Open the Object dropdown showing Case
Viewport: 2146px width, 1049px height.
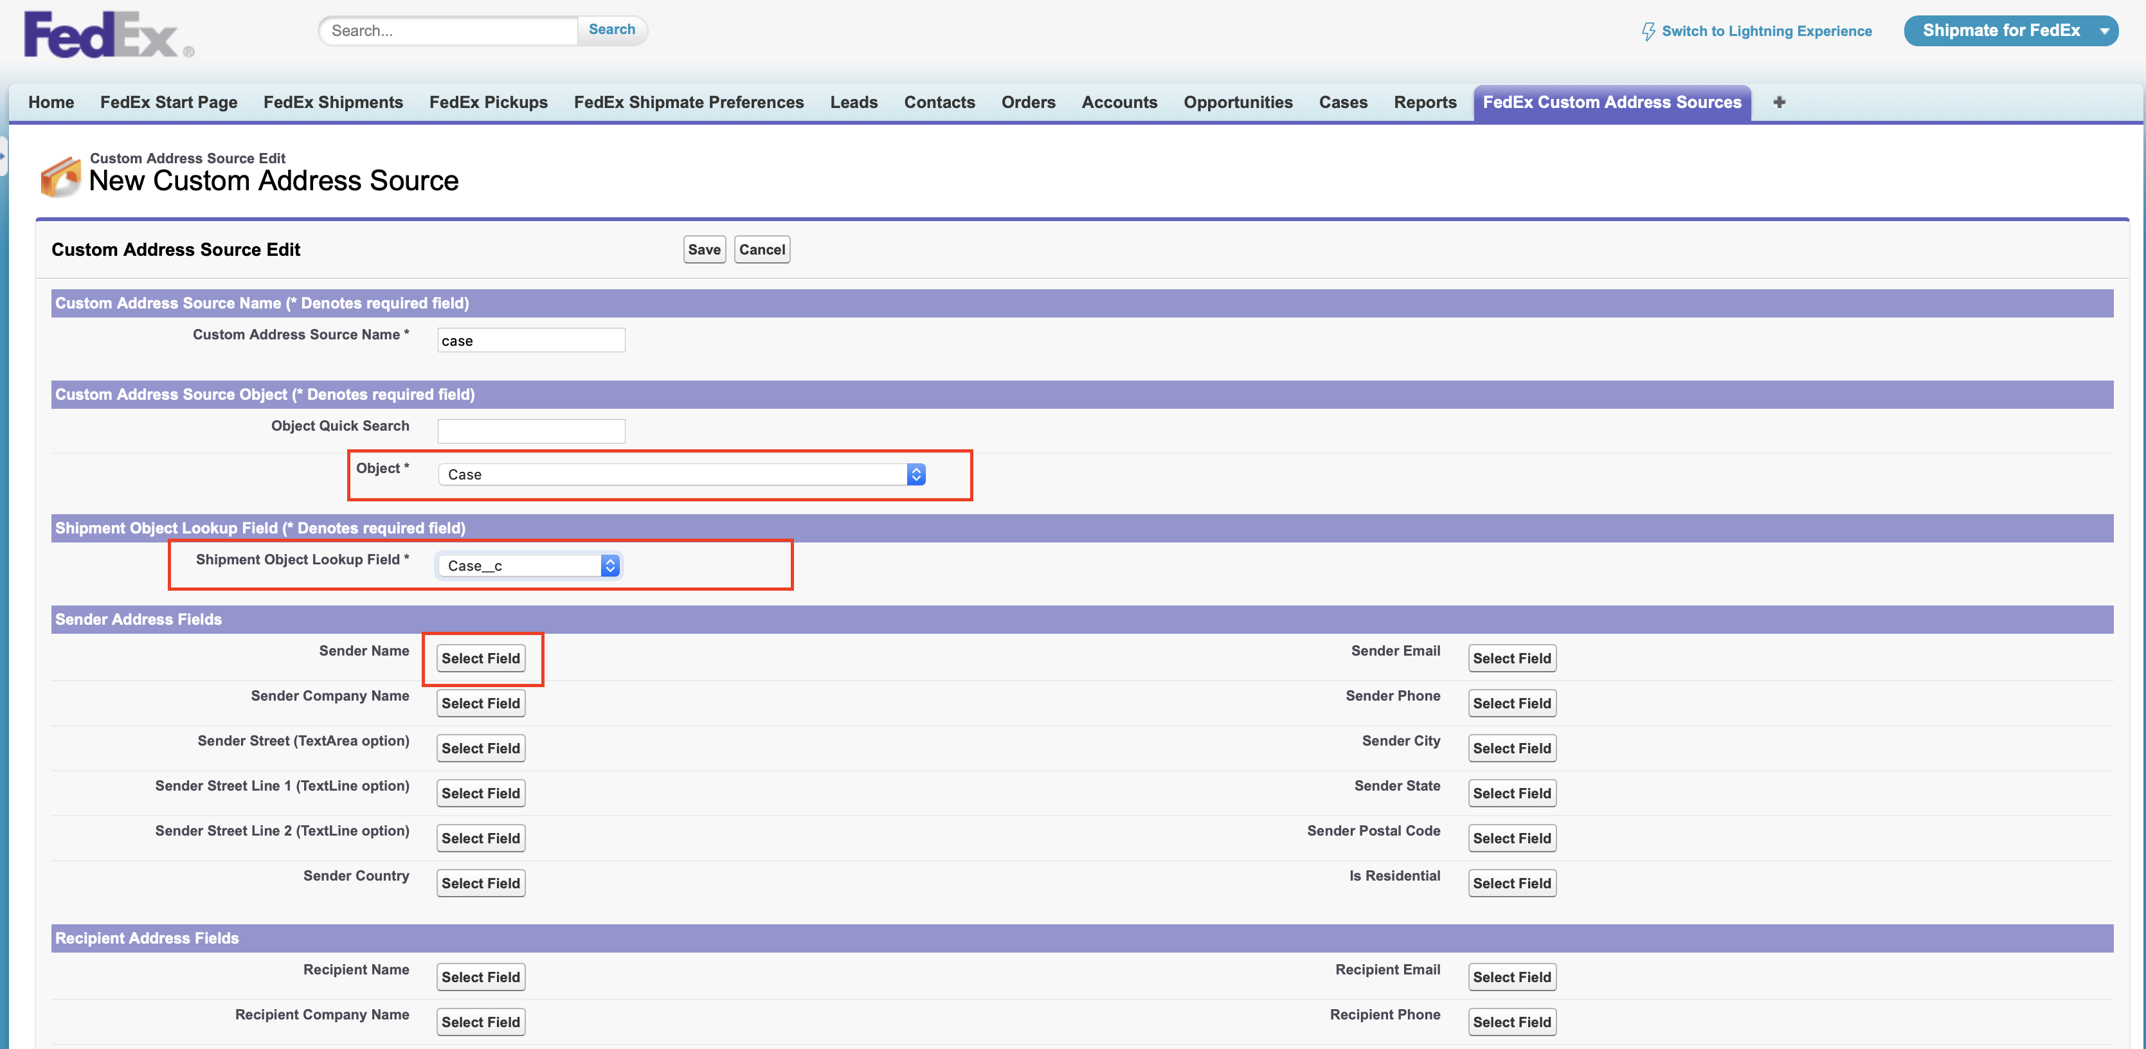[x=681, y=474]
